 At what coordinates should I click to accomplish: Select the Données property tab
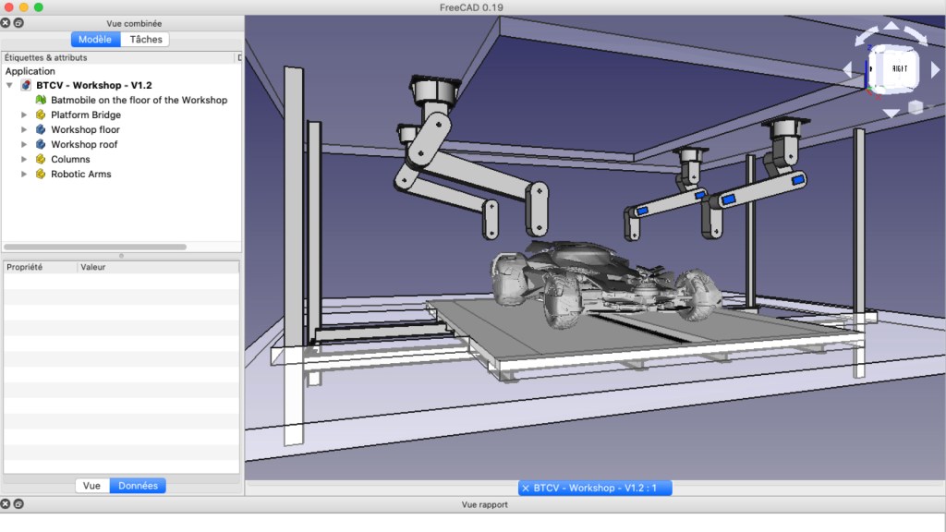pos(138,486)
